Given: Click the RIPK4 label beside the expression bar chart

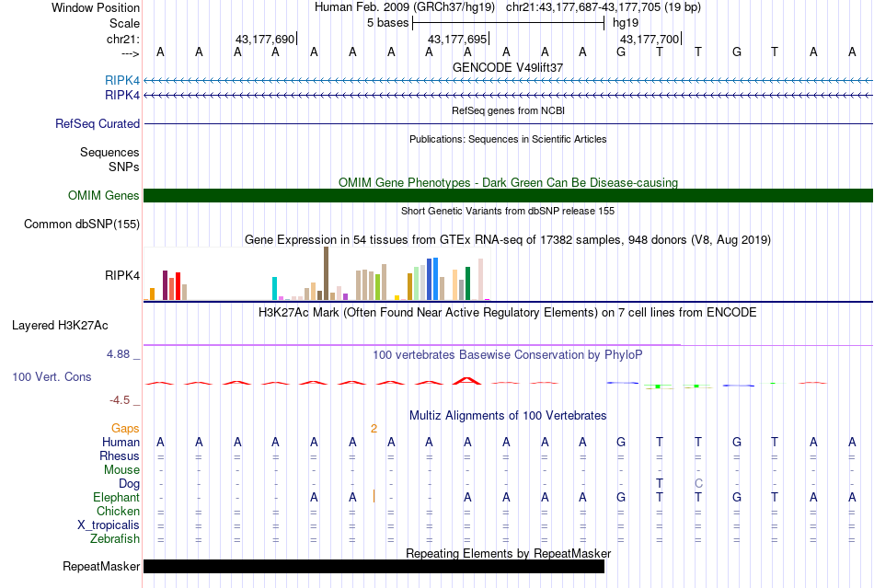Looking at the screenshot, I should pos(122,275).
